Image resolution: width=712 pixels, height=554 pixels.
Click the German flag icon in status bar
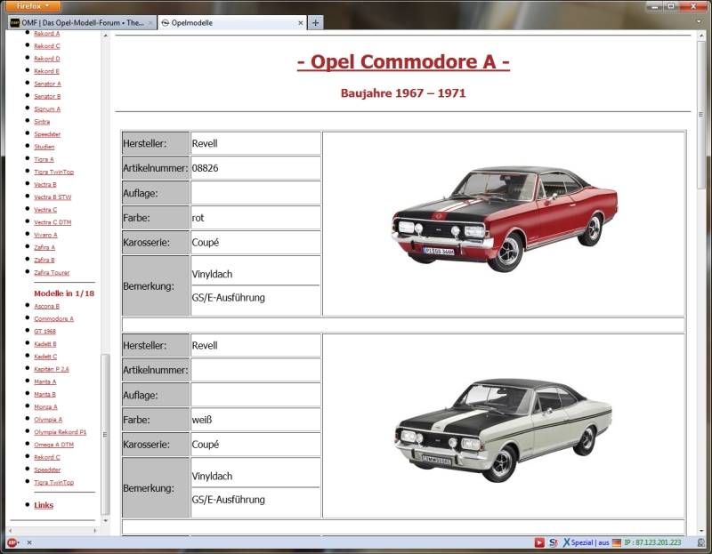point(617,542)
